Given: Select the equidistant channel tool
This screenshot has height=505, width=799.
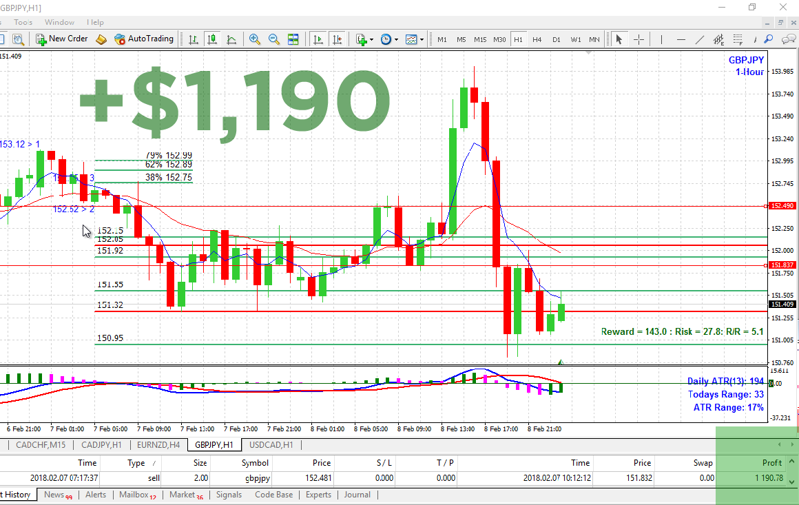Looking at the screenshot, I should [718, 39].
